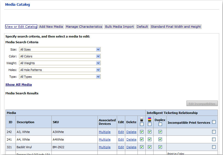Delete the Backlit Vinyl media entry
This screenshot has height=155, width=223.
(131, 147)
